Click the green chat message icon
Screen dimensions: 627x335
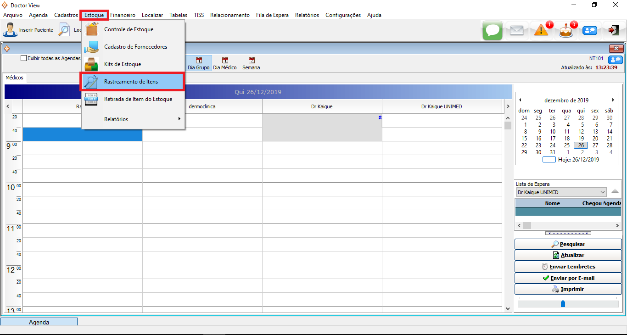coord(493,30)
